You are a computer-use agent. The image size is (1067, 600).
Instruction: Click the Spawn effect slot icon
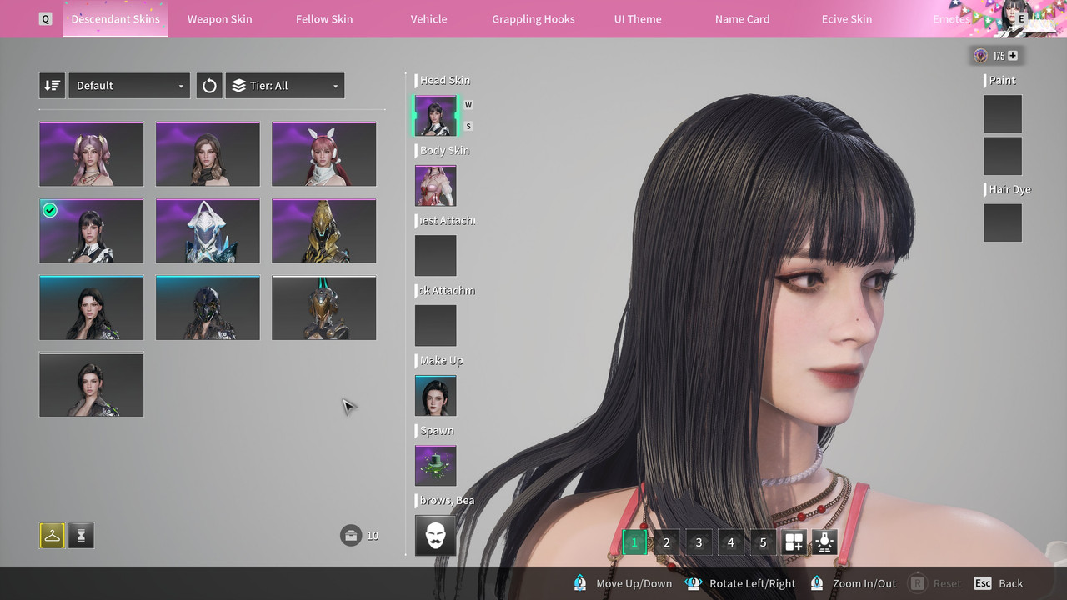436,465
